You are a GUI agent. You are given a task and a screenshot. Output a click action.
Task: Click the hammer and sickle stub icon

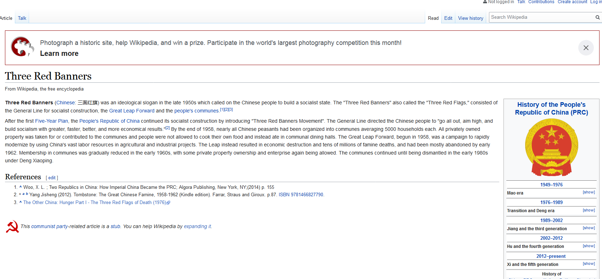(x=12, y=226)
